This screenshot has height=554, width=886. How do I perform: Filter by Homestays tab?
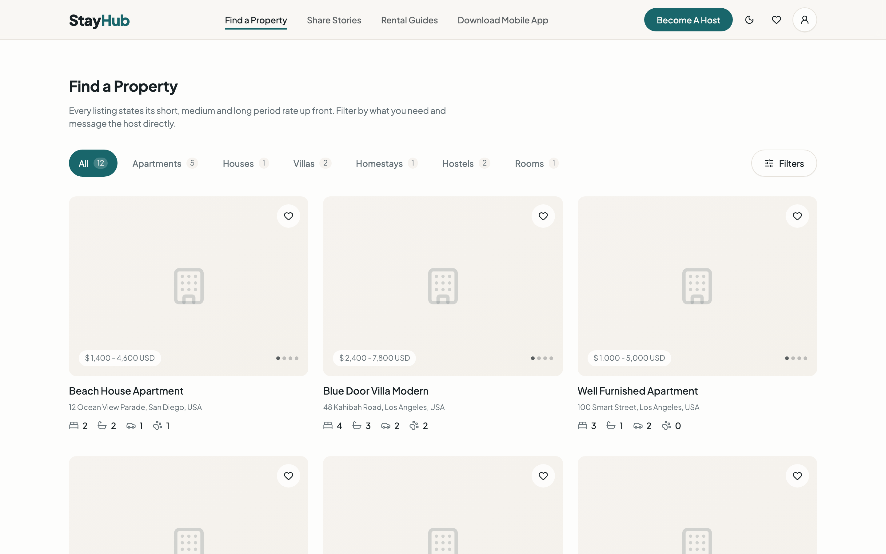pos(387,163)
